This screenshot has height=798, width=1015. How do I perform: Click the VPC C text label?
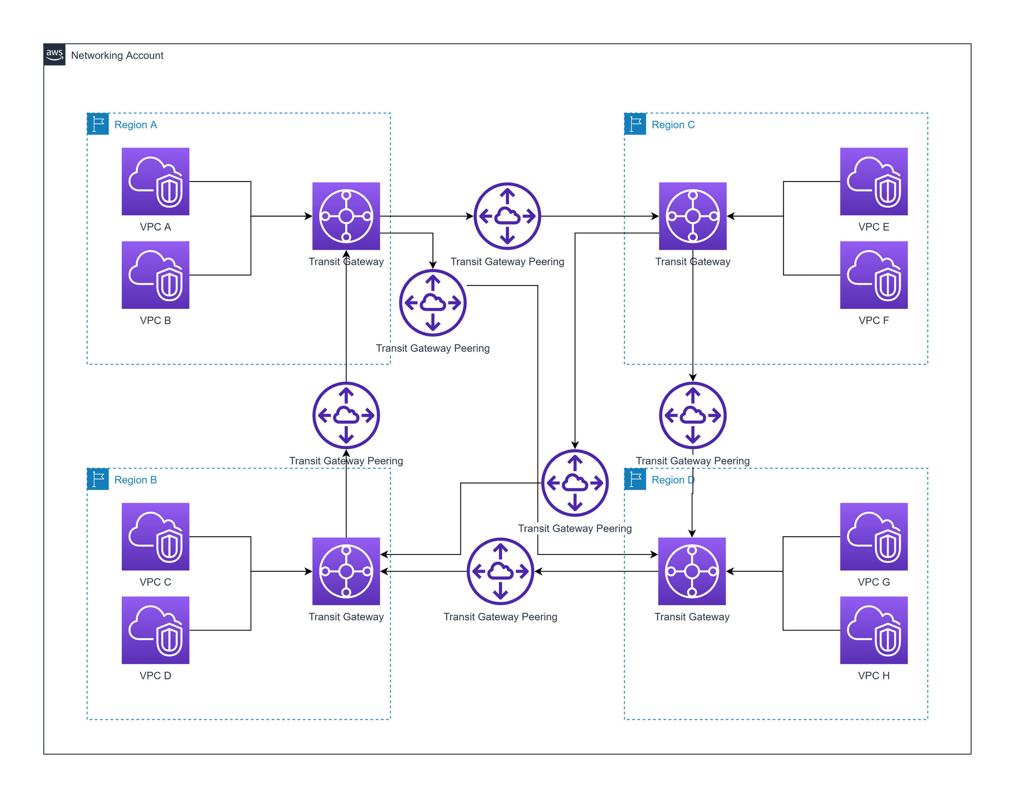(155, 582)
